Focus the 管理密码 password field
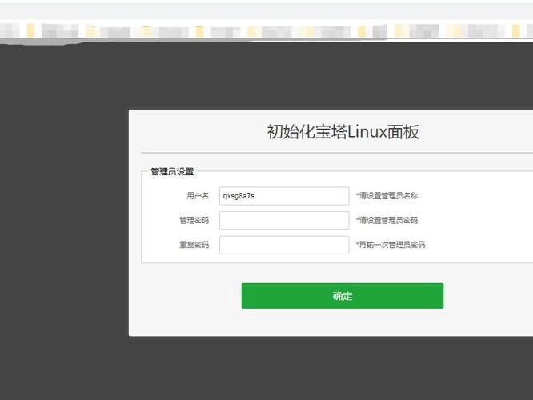The height and width of the screenshot is (400, 533). point(284,220)
